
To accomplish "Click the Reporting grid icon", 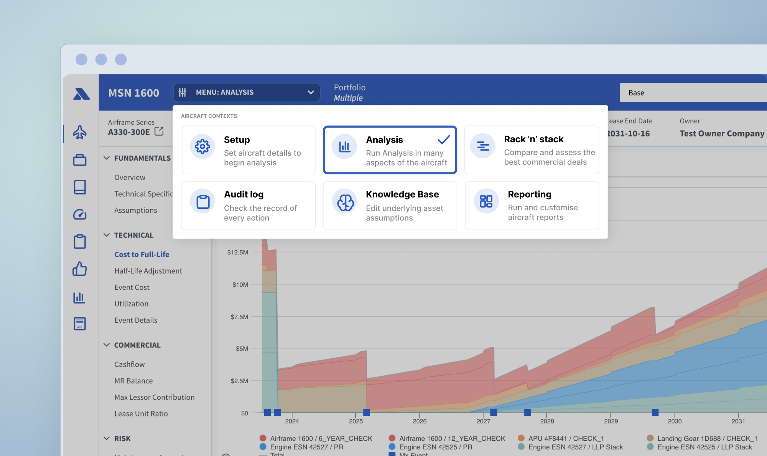I will (x=486, y=201).
